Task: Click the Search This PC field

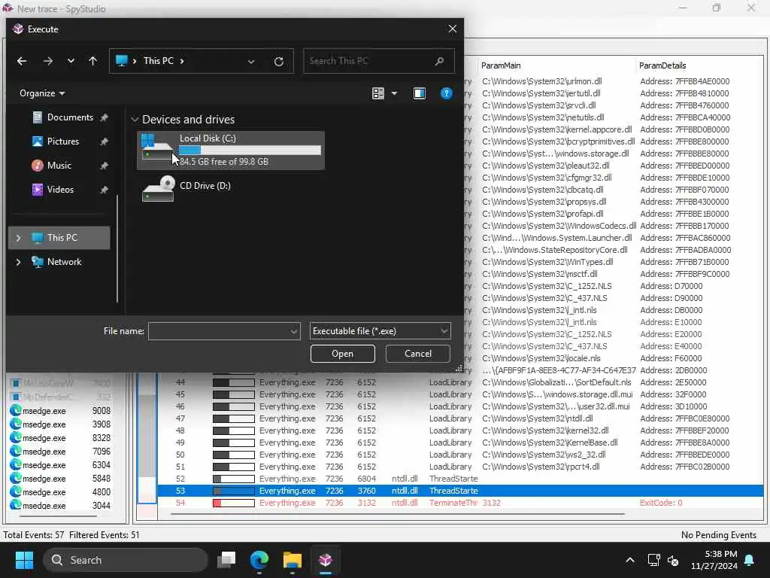Action: click(379, 61)
